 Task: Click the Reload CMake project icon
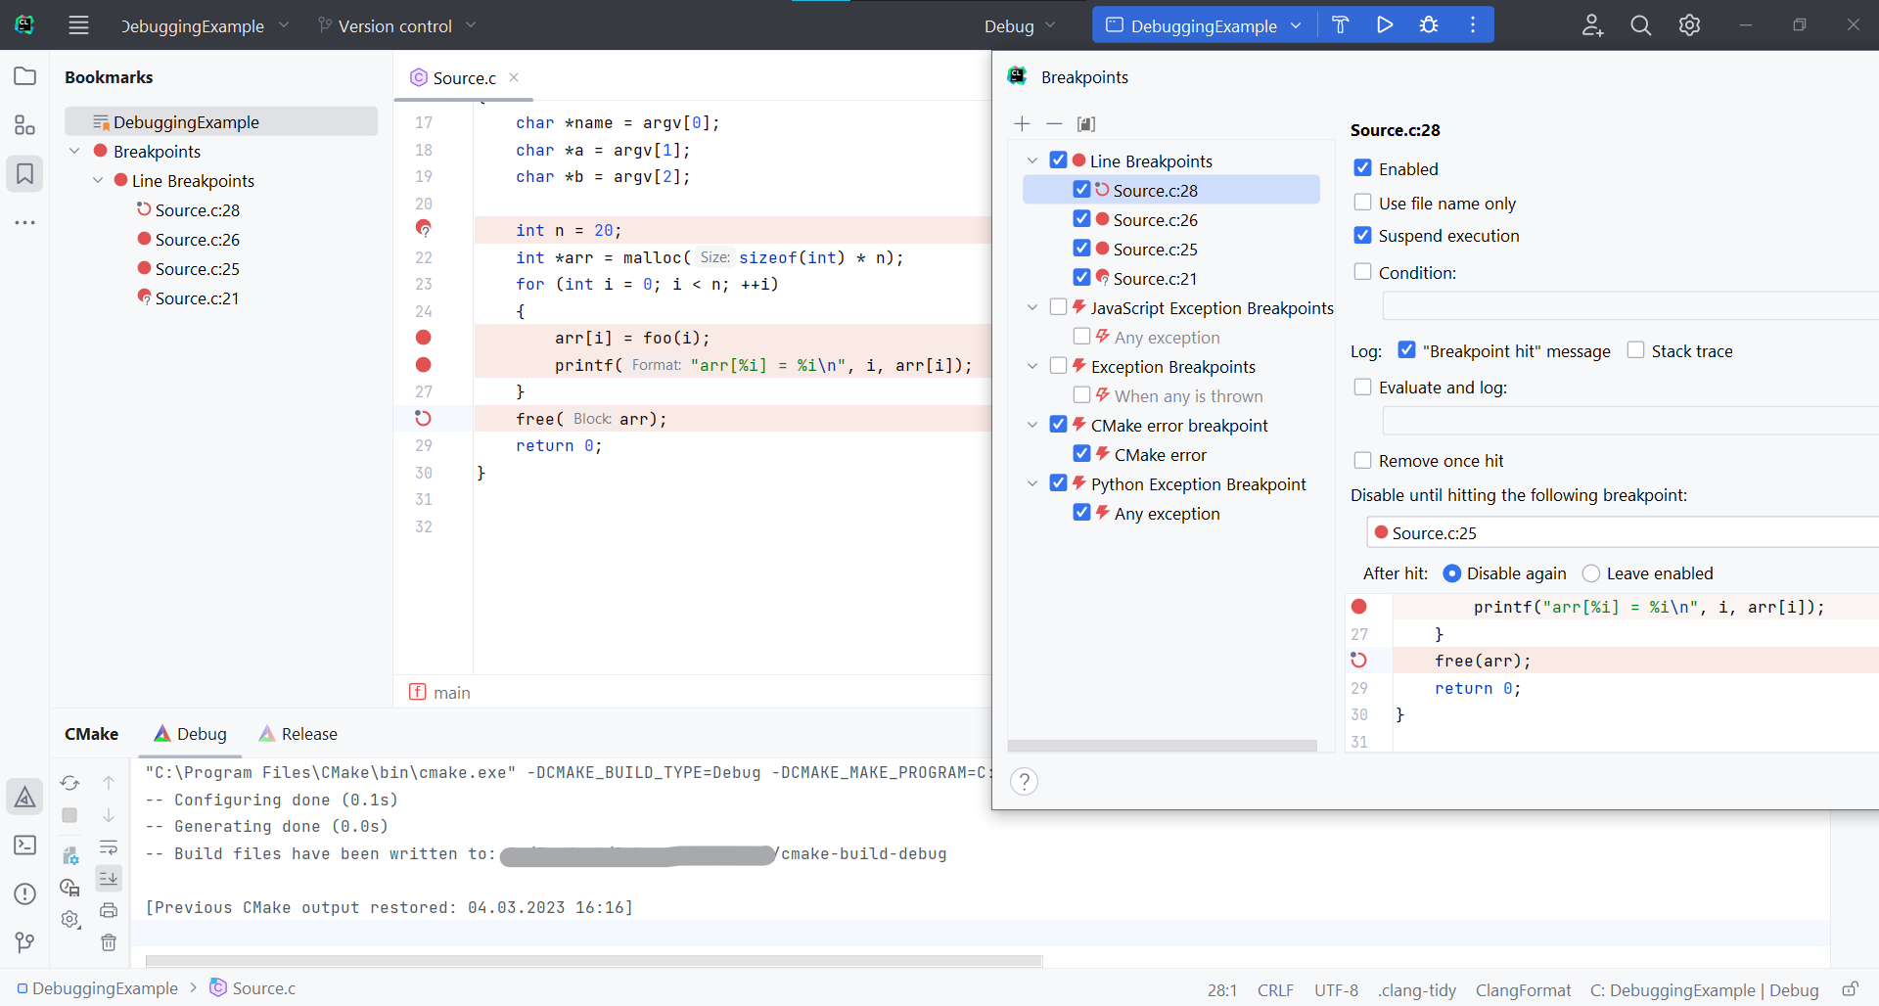click(x=69, y=783)
